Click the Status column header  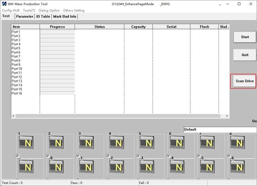click(x=100, y=27)
